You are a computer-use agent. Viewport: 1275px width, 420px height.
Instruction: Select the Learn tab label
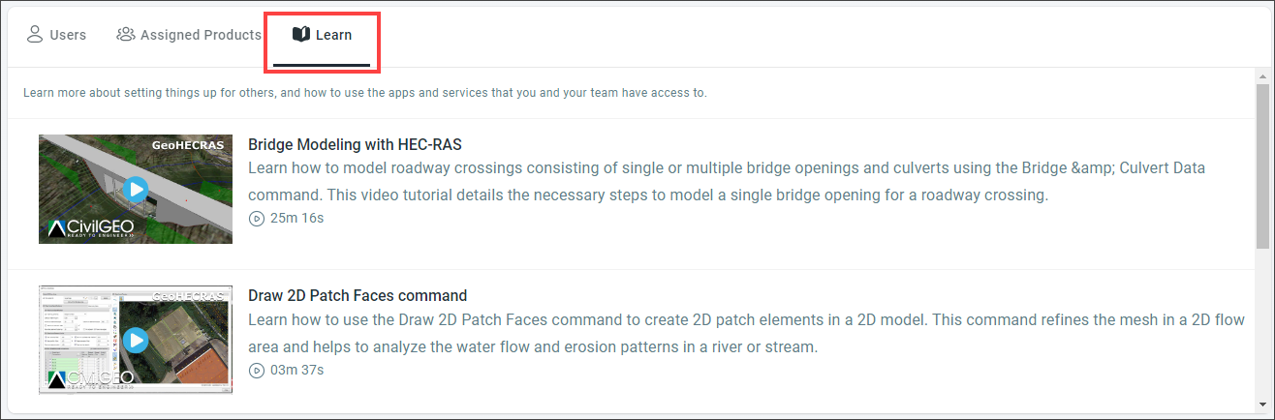click(334, 35)
